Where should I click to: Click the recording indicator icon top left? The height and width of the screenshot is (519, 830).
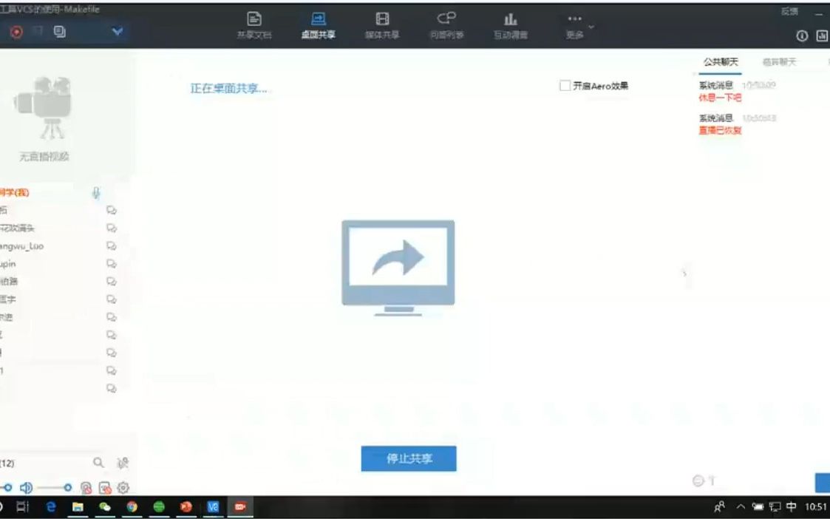[x=16, y=32]
